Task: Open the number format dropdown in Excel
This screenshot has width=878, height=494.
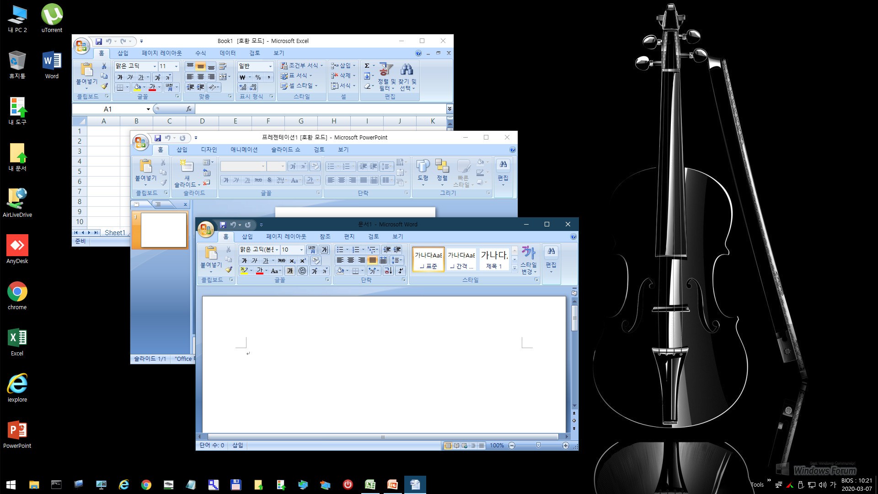Action: coord(270,66)
